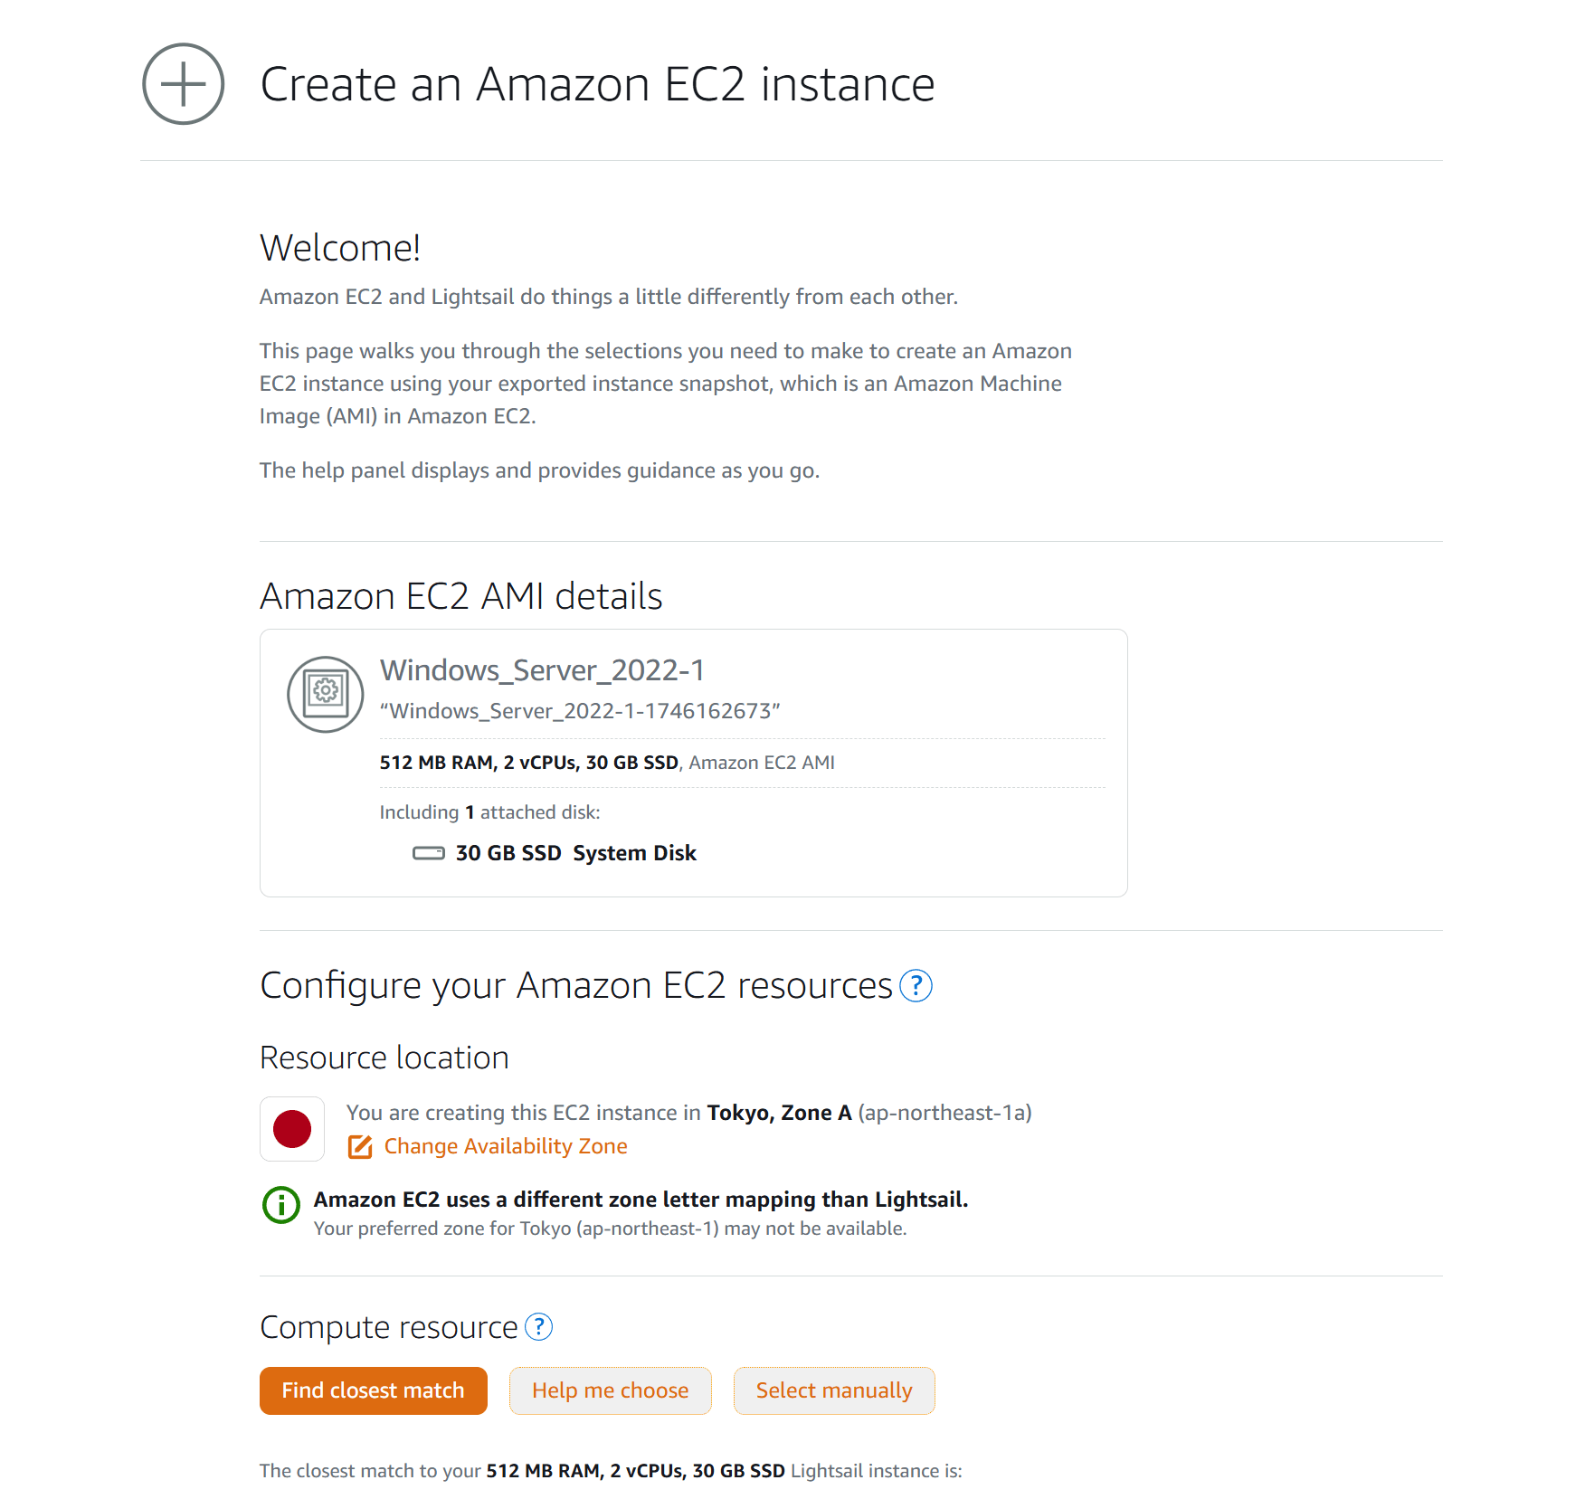This screenshot has width=1585, height=1499.
Task: Click the Resource location heading
Action: 384,1058
